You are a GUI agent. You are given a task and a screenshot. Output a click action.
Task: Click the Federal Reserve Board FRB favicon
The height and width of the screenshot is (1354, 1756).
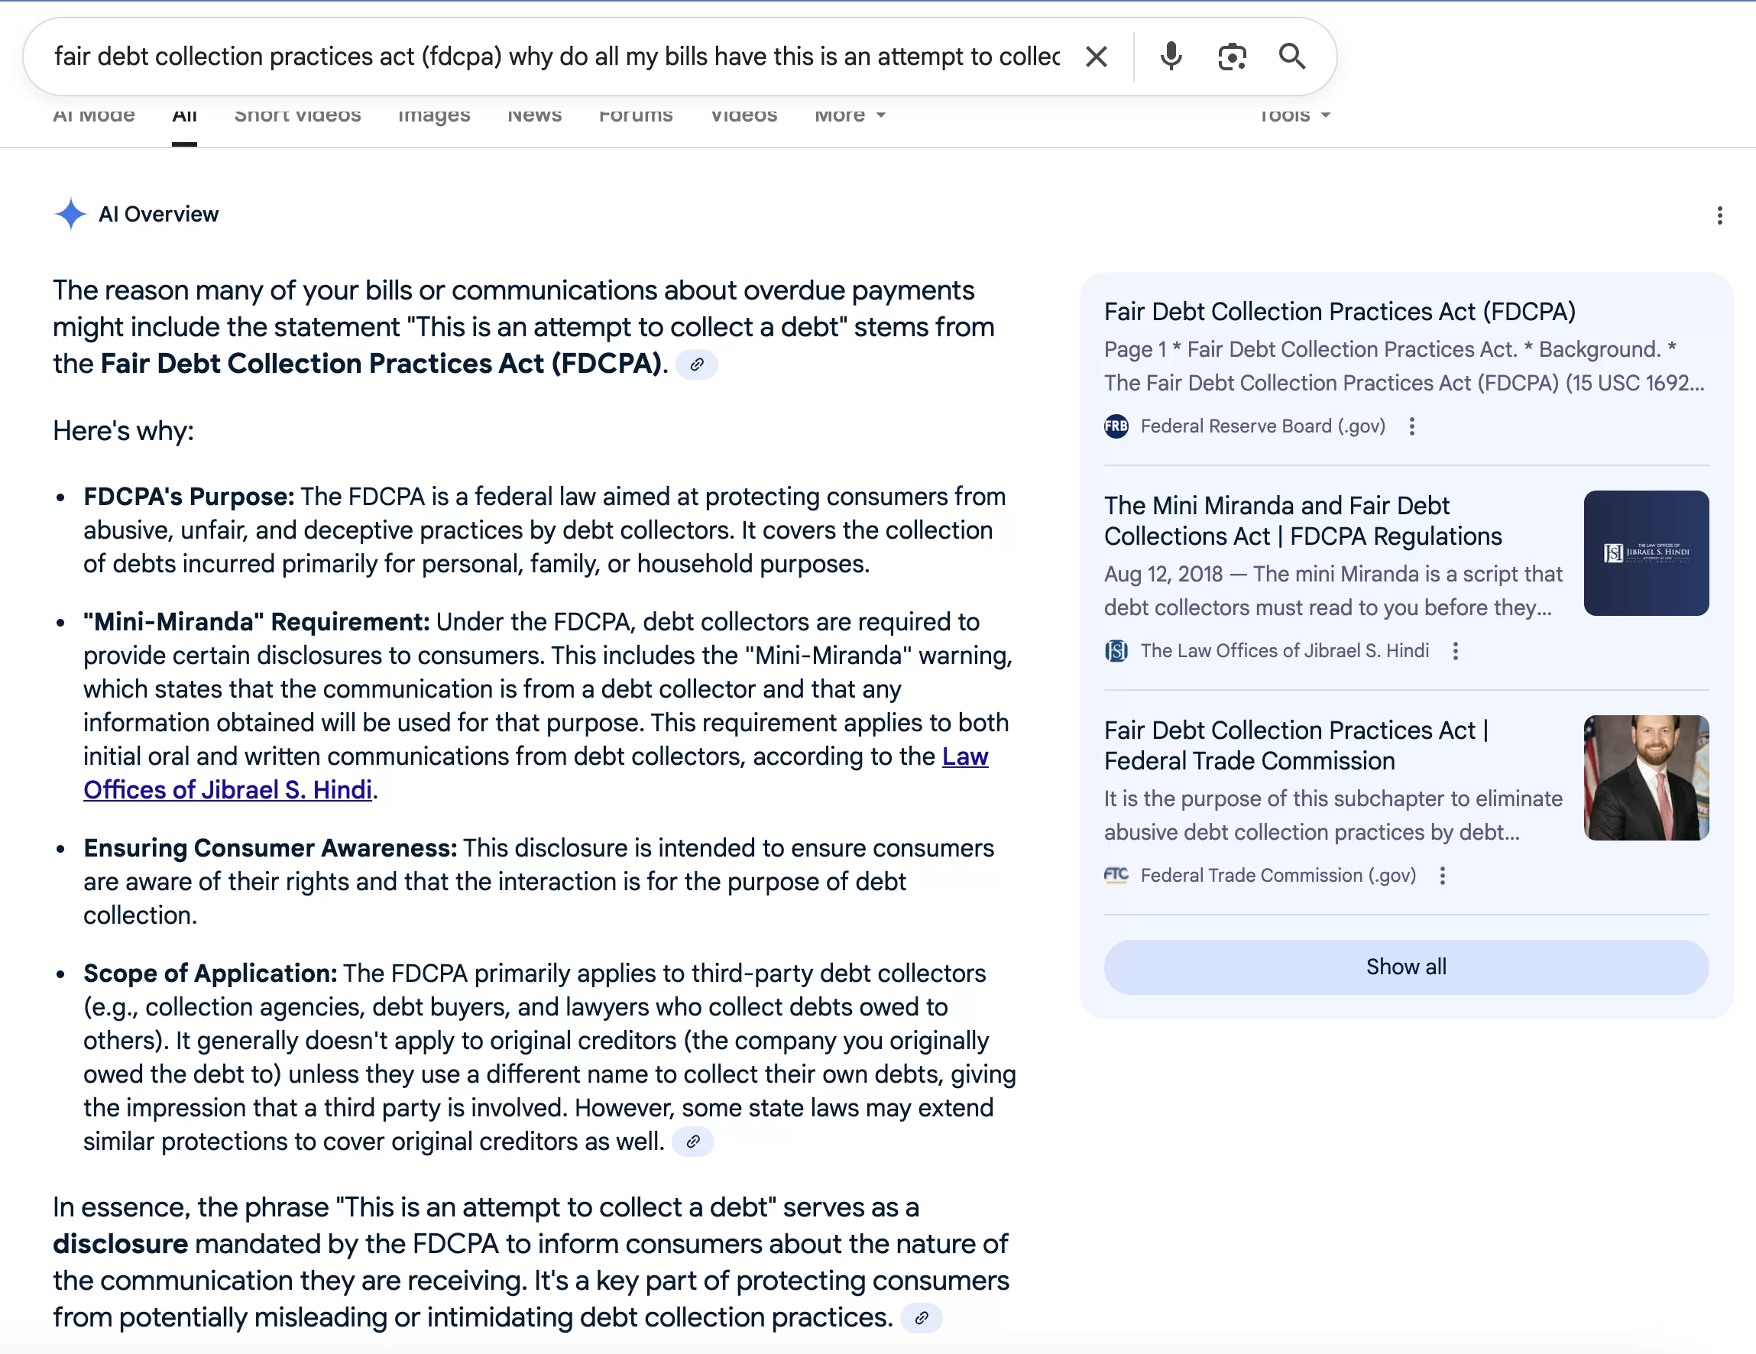pyautogui.click(x=1116, y=426)
